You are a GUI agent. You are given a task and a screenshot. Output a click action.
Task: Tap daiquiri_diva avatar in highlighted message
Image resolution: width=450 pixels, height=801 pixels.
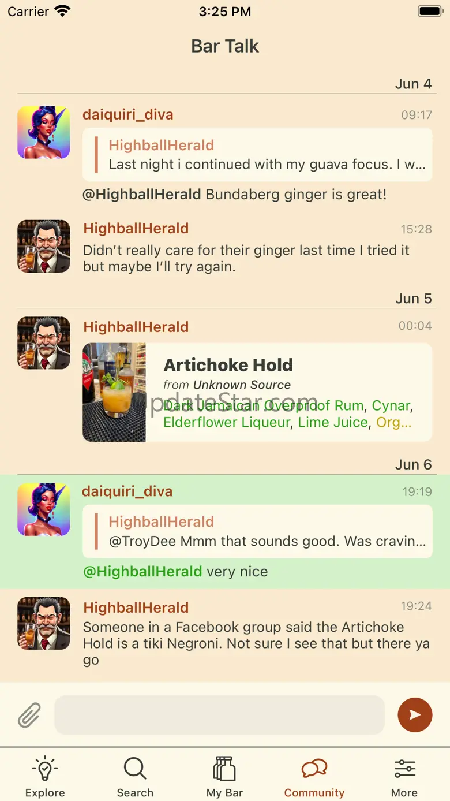pyautogui.click(x=44, y=509)
